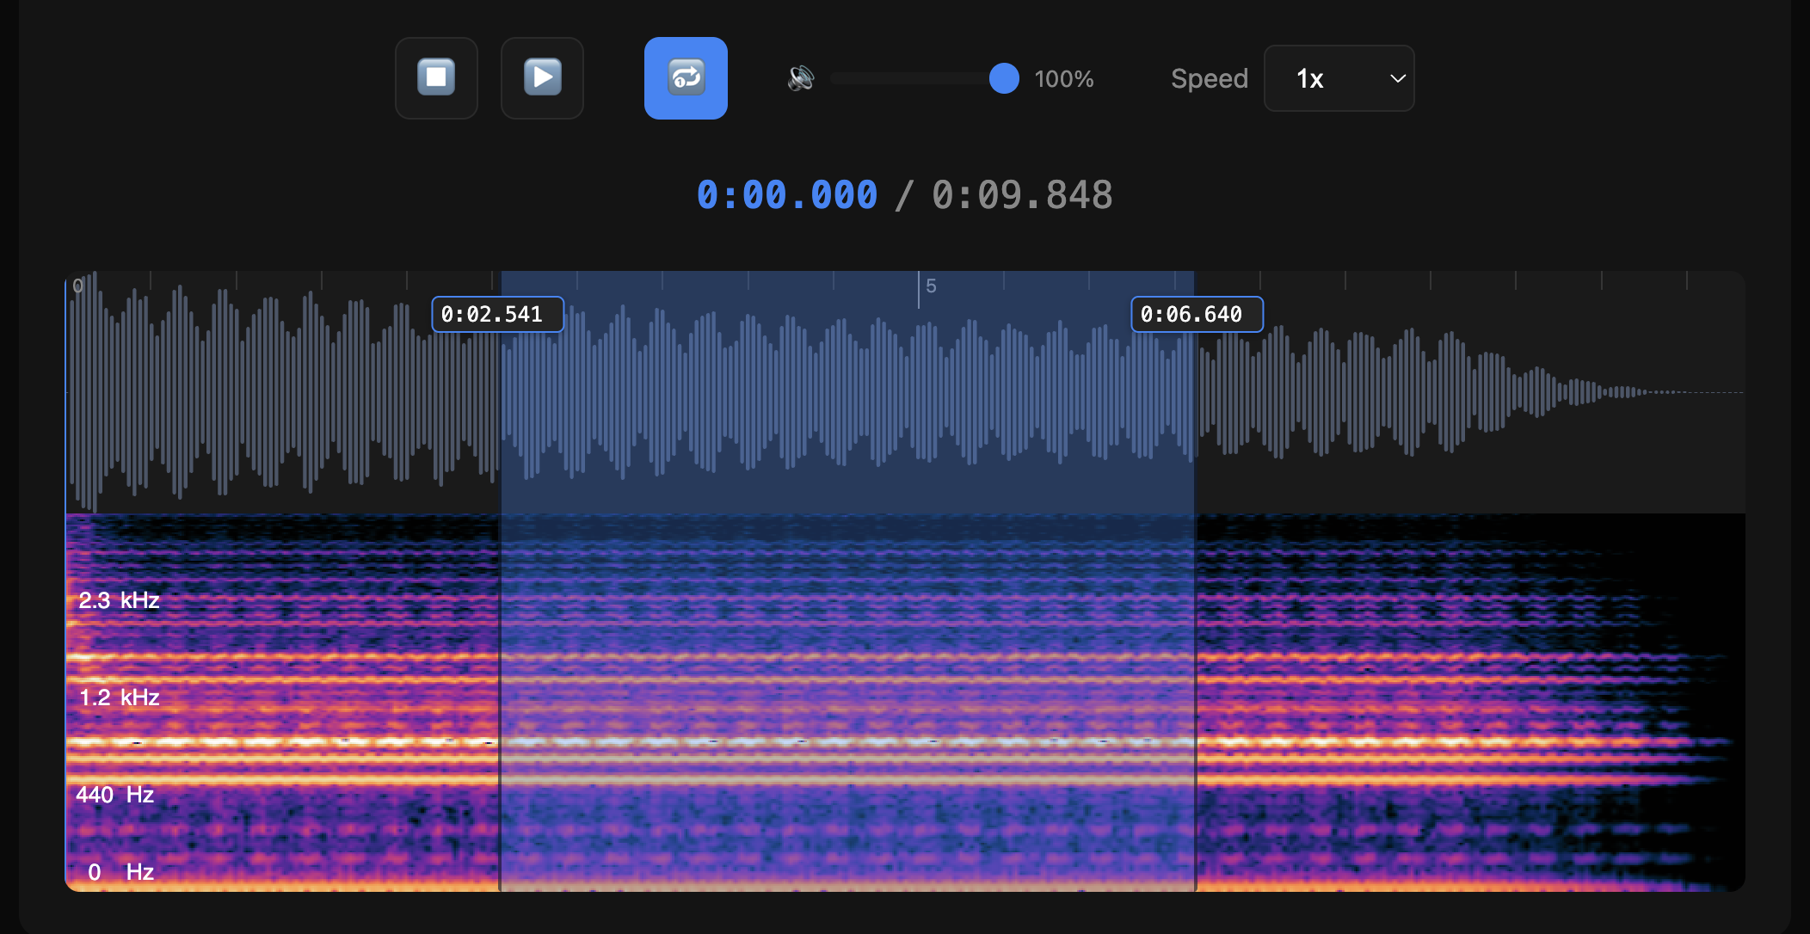This screenshot has width=1810, height=934.
Task: Click the 100% volume percentage label
Action: point(1064,78)
